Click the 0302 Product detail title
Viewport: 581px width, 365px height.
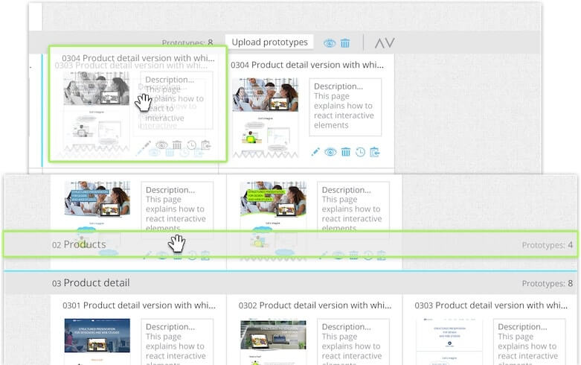tap(311, 305)
